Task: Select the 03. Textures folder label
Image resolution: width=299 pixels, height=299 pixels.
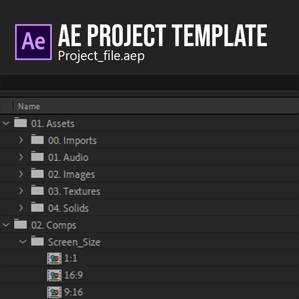Action: (x=74, y=191)
